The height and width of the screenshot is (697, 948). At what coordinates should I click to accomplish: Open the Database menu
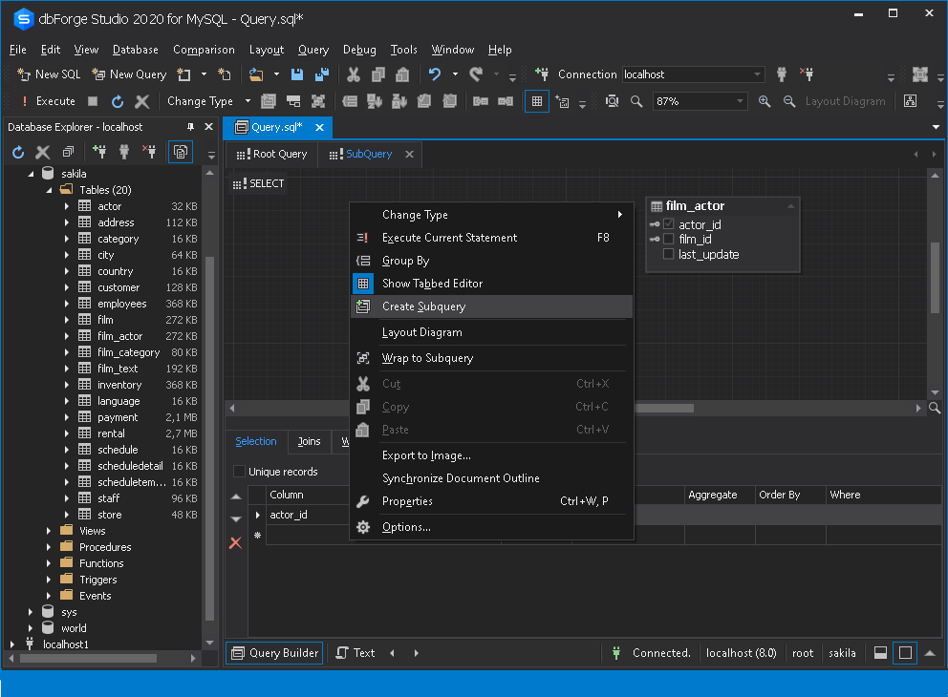click(x=136, y=50)
